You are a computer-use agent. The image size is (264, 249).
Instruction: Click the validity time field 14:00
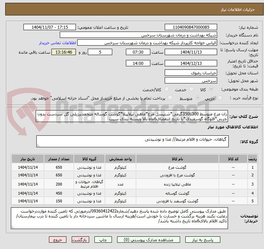(x=138, y=63)
